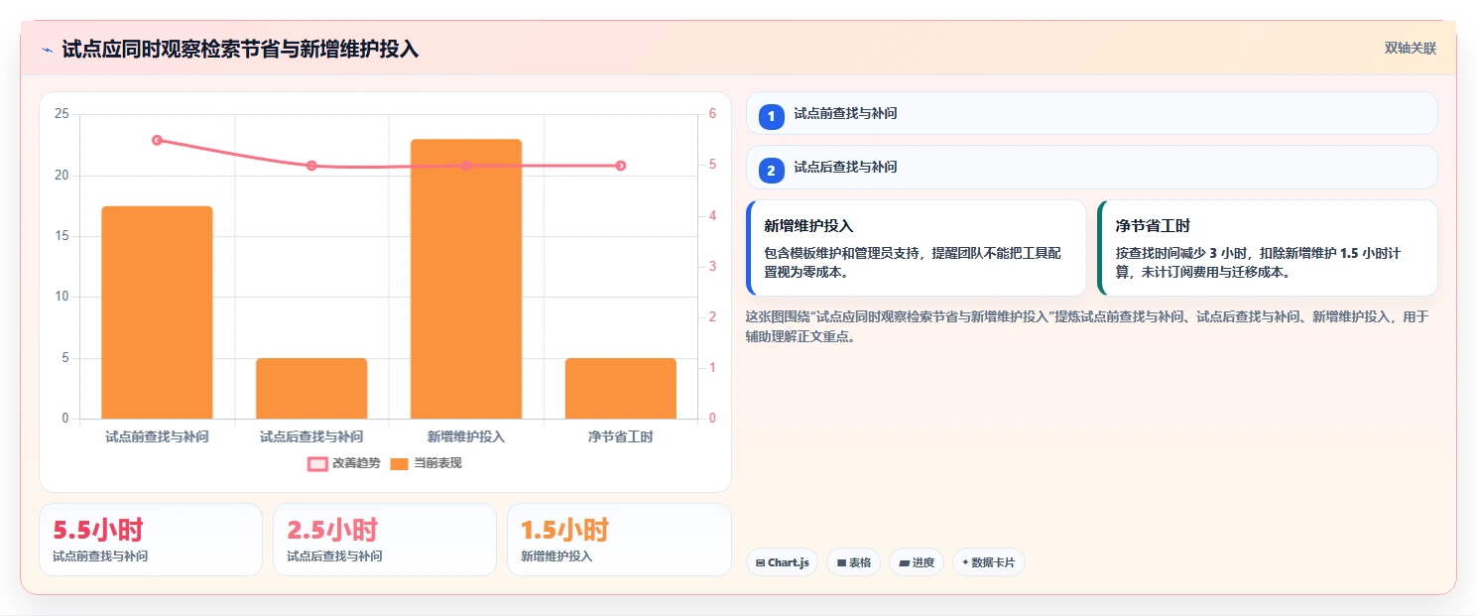The image size is (1477, 616).
Task: Click x-axis label 新增维护投入
Action: (x=466, y=436)
